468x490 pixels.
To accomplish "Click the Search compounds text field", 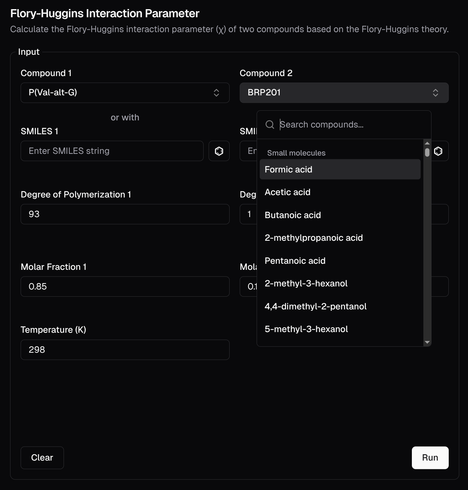I will click(352, 125).
